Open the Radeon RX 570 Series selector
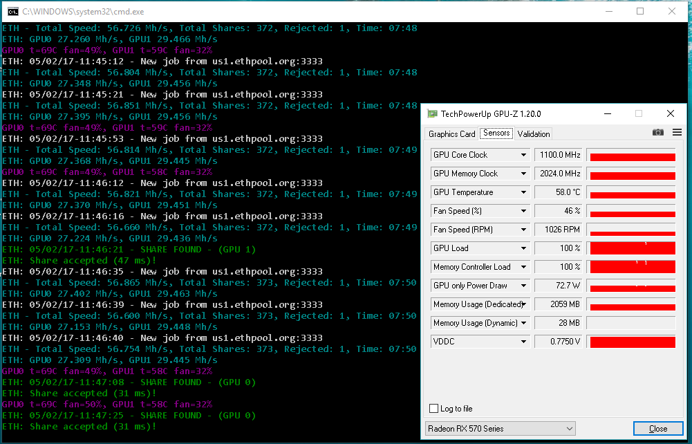This screenshot has height=444, width=692. pos(501,429)
